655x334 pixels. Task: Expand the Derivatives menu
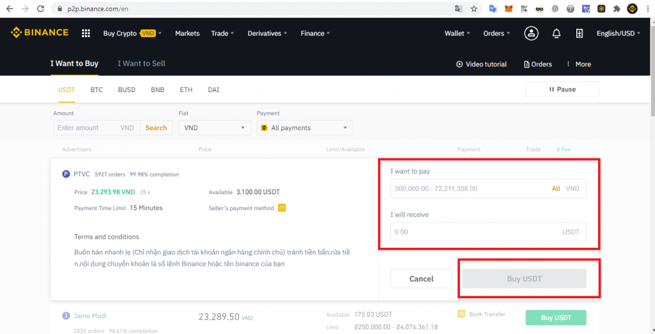pos(267,33)
